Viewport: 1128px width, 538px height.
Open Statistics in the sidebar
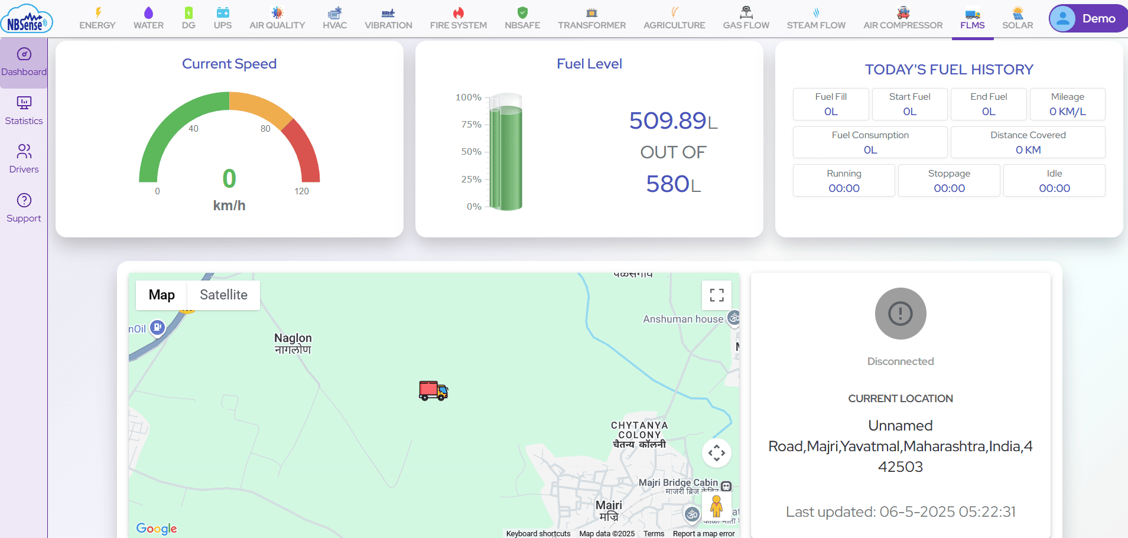point(24,112)
